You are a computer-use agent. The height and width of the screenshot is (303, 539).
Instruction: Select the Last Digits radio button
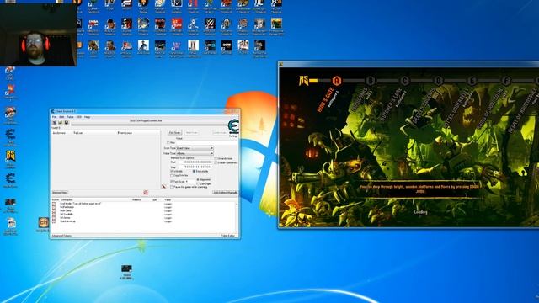click(x=198, y=183)
